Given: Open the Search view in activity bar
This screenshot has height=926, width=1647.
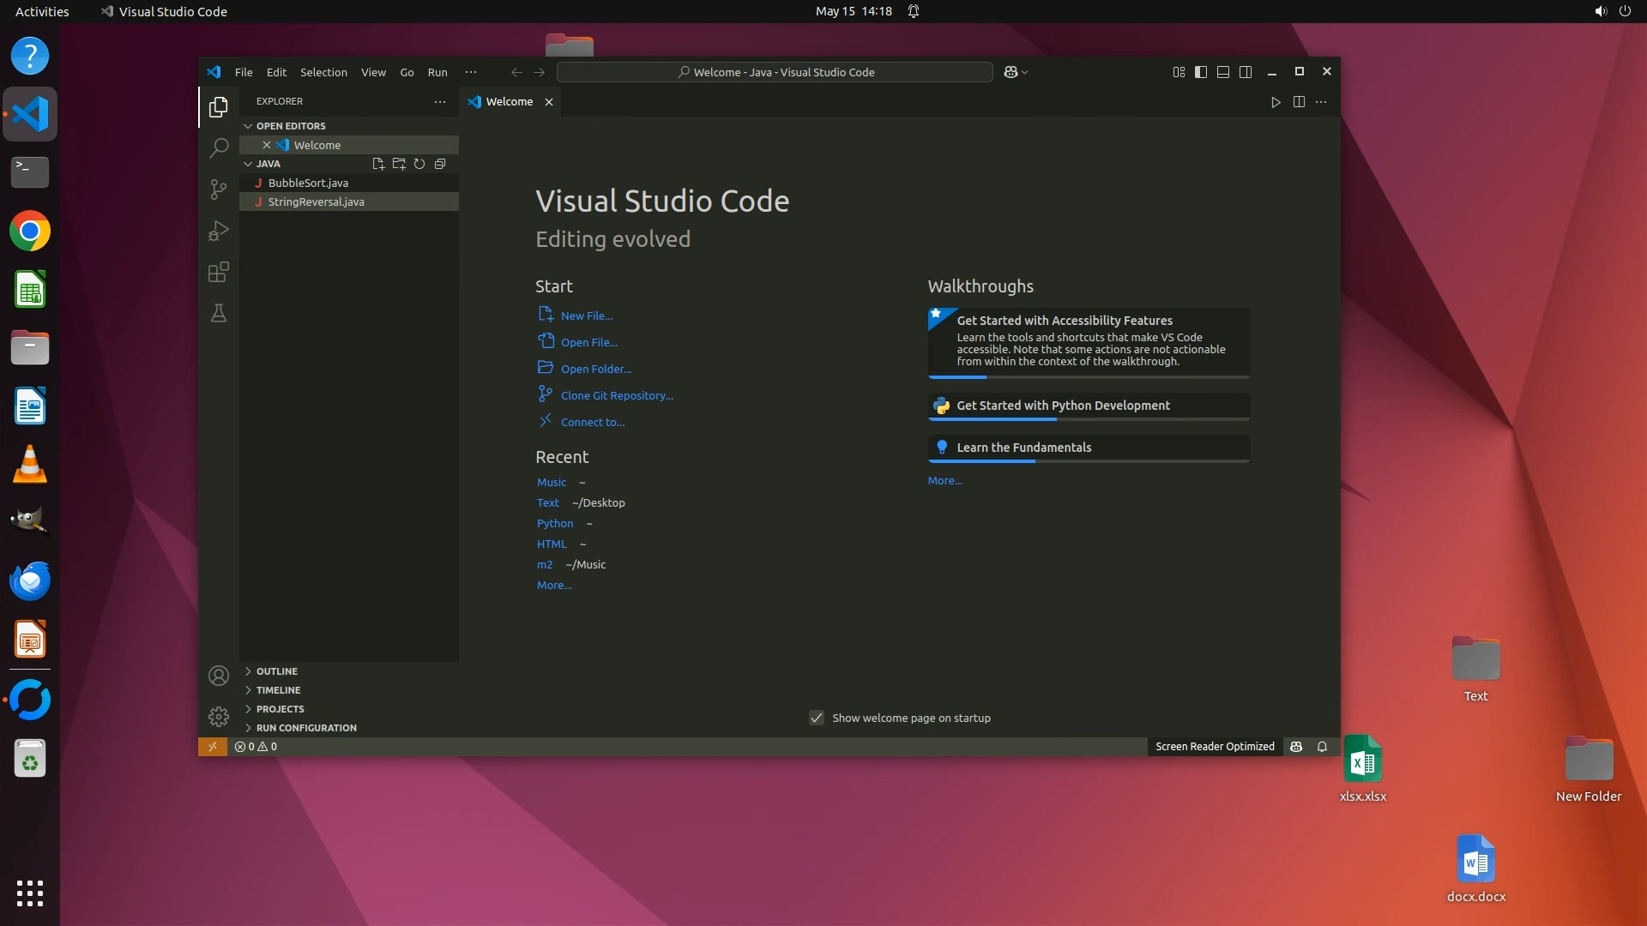Looking at the screenshot, I should (219, 147).
